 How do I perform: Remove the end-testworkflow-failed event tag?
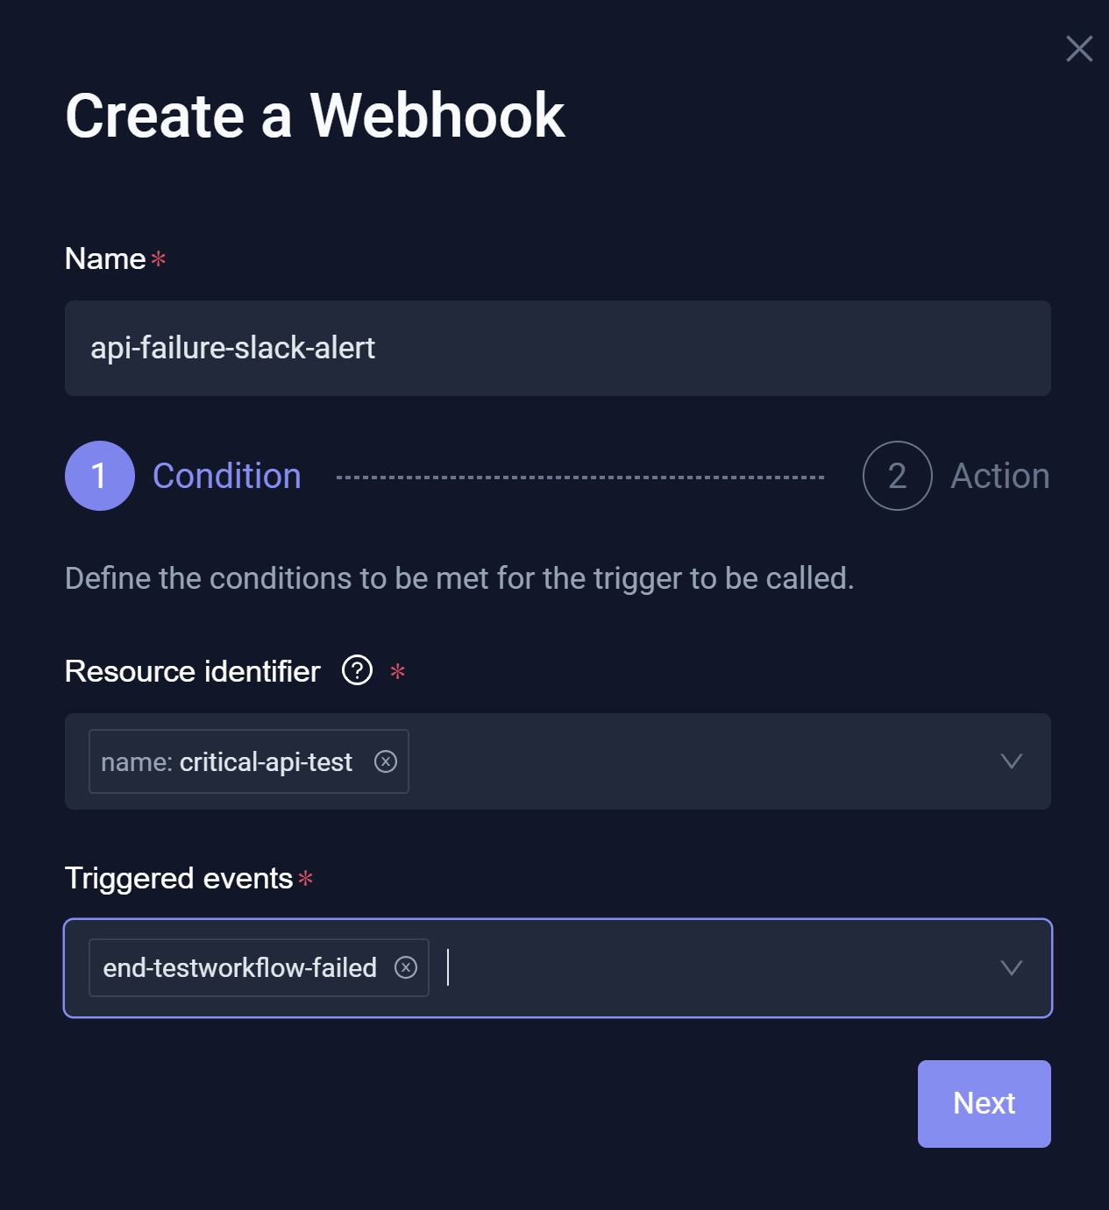406,967
